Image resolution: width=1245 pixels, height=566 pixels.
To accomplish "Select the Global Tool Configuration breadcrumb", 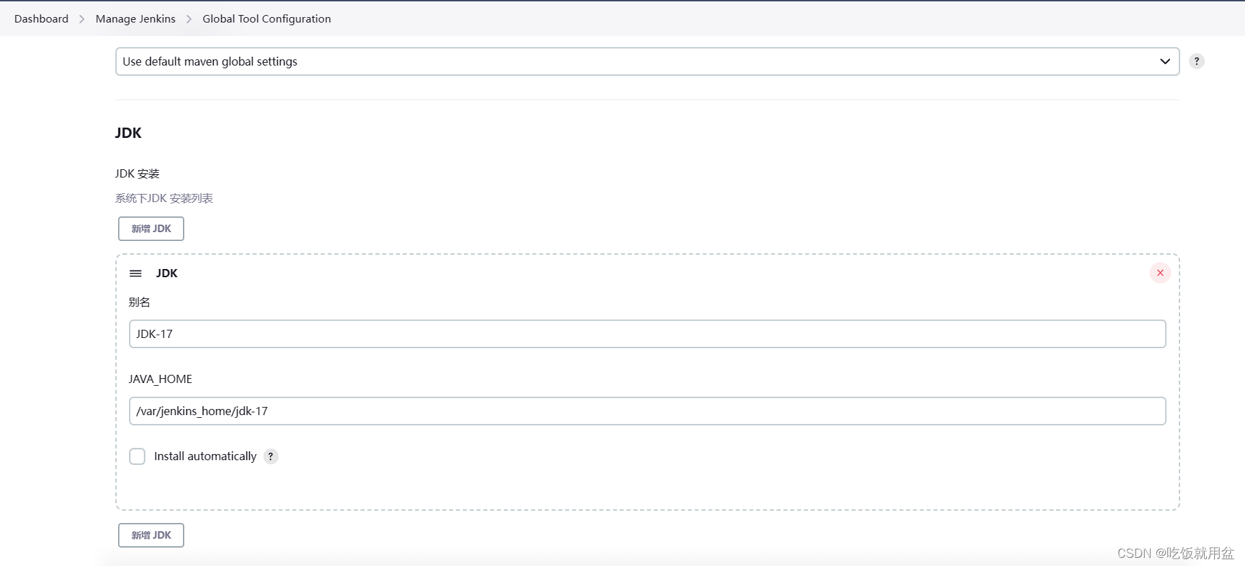I will pos(266,18).
